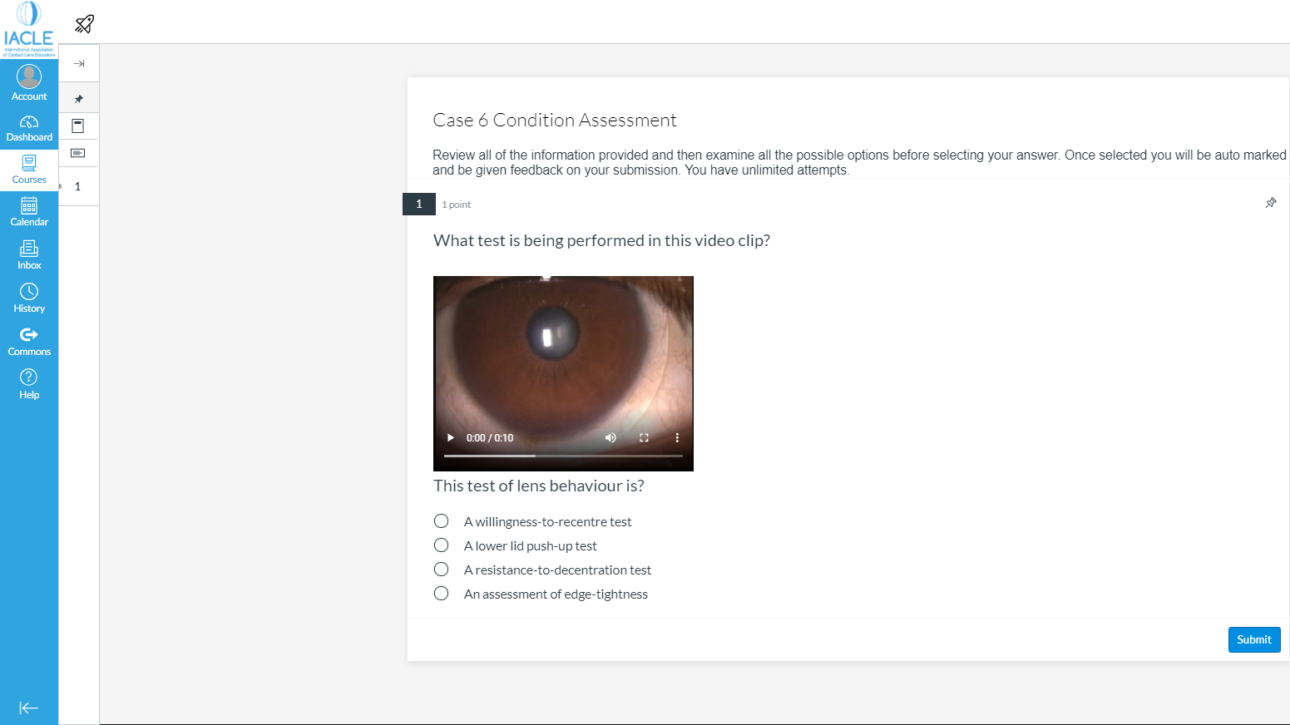This screenshot has width=1290, height=725.
Task: Open the video's three-dot options menu
Action: pos(677,436)
